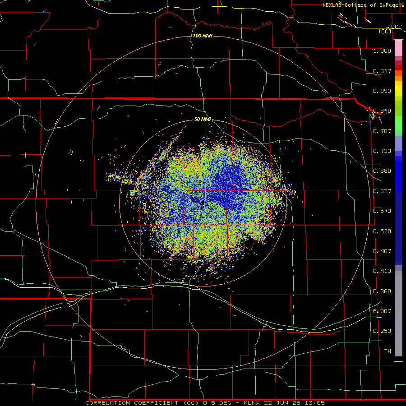Click the NEXLAB-College of DuPage label

click(x=360, y=5)
